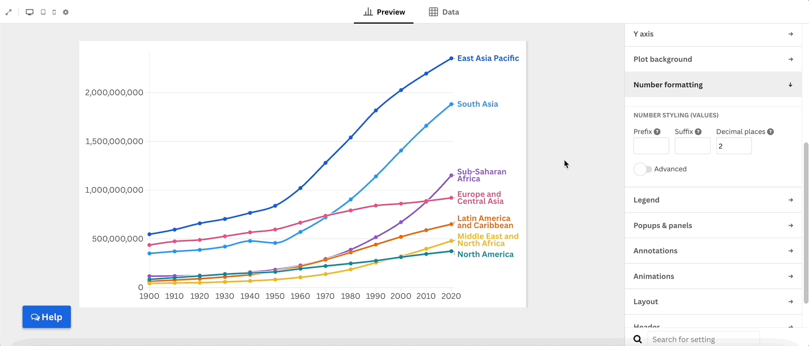Show help tooltip for Decimal places
The image size is (809, 346).
(770, 132)
